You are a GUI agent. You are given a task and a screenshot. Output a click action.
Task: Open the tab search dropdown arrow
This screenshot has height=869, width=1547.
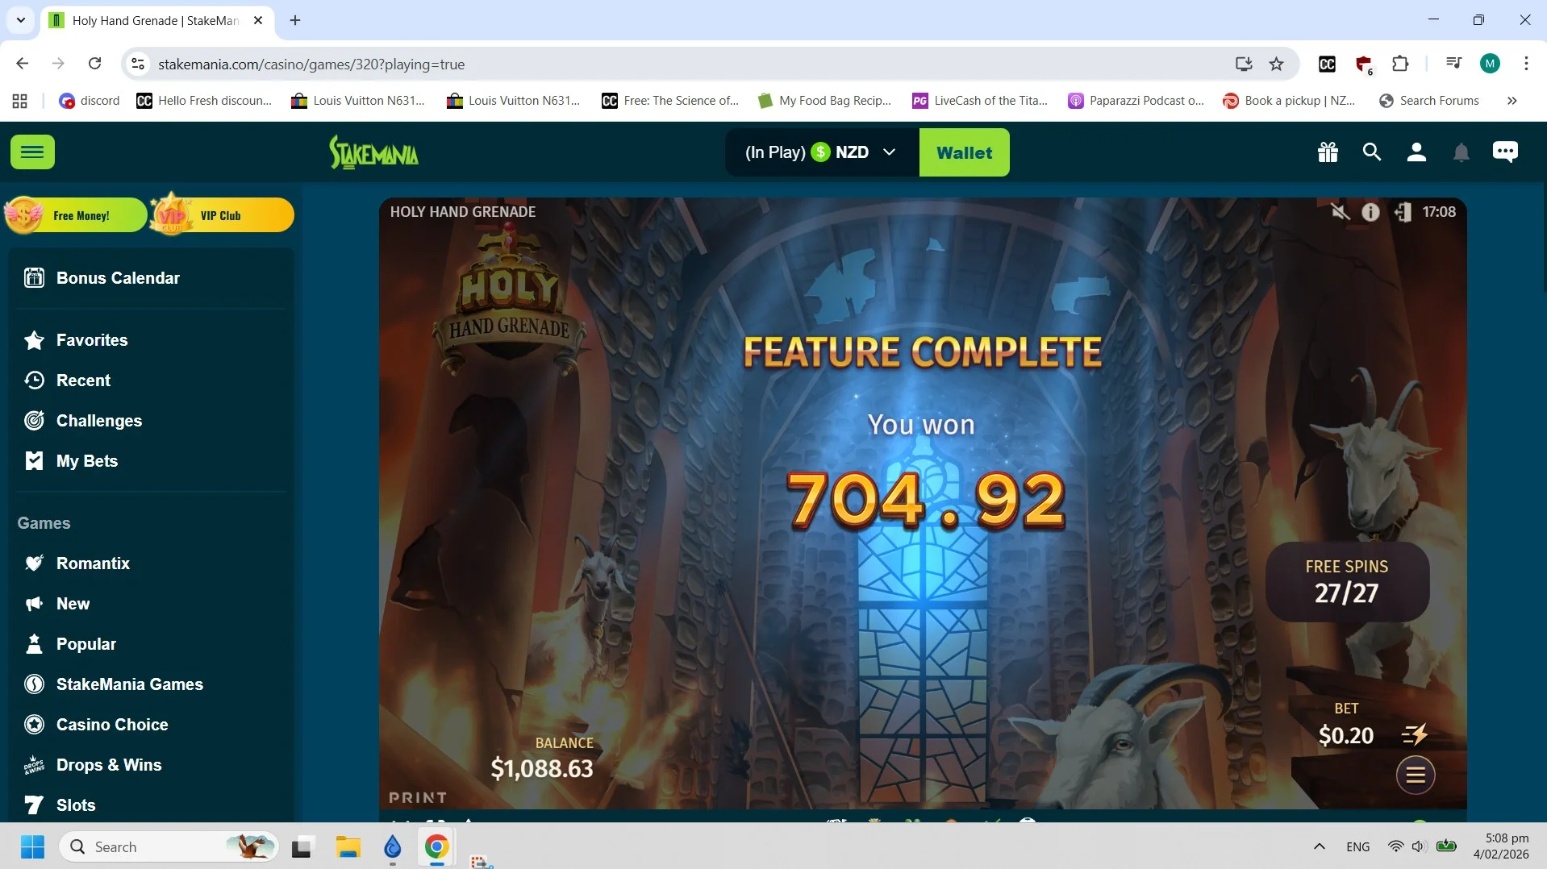[21, 20]
